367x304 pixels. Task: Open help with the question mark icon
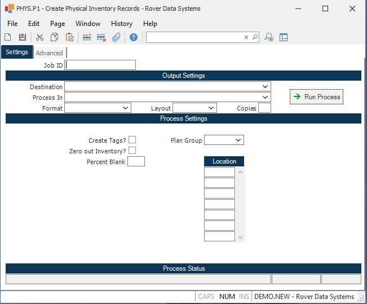(134, 37)
